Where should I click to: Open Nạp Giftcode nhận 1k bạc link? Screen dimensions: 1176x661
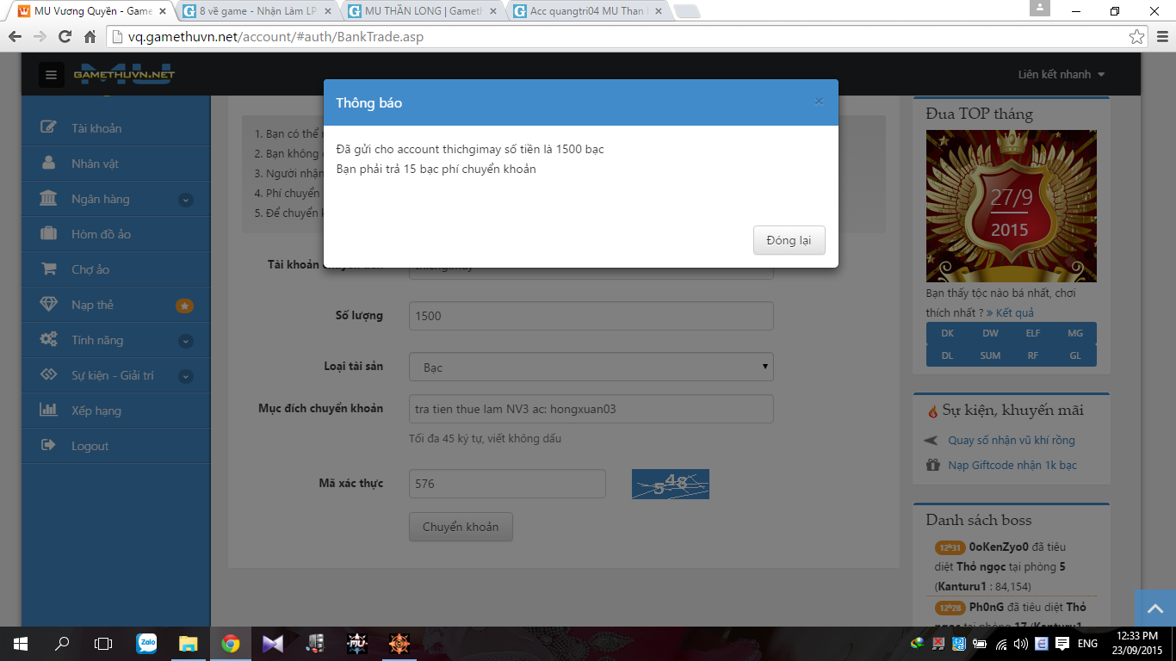1012,465
